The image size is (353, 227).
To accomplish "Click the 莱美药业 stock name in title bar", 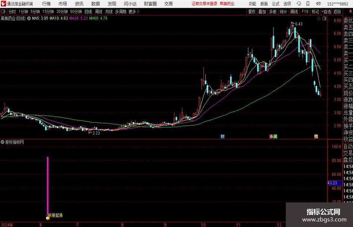I will [227, 4].
